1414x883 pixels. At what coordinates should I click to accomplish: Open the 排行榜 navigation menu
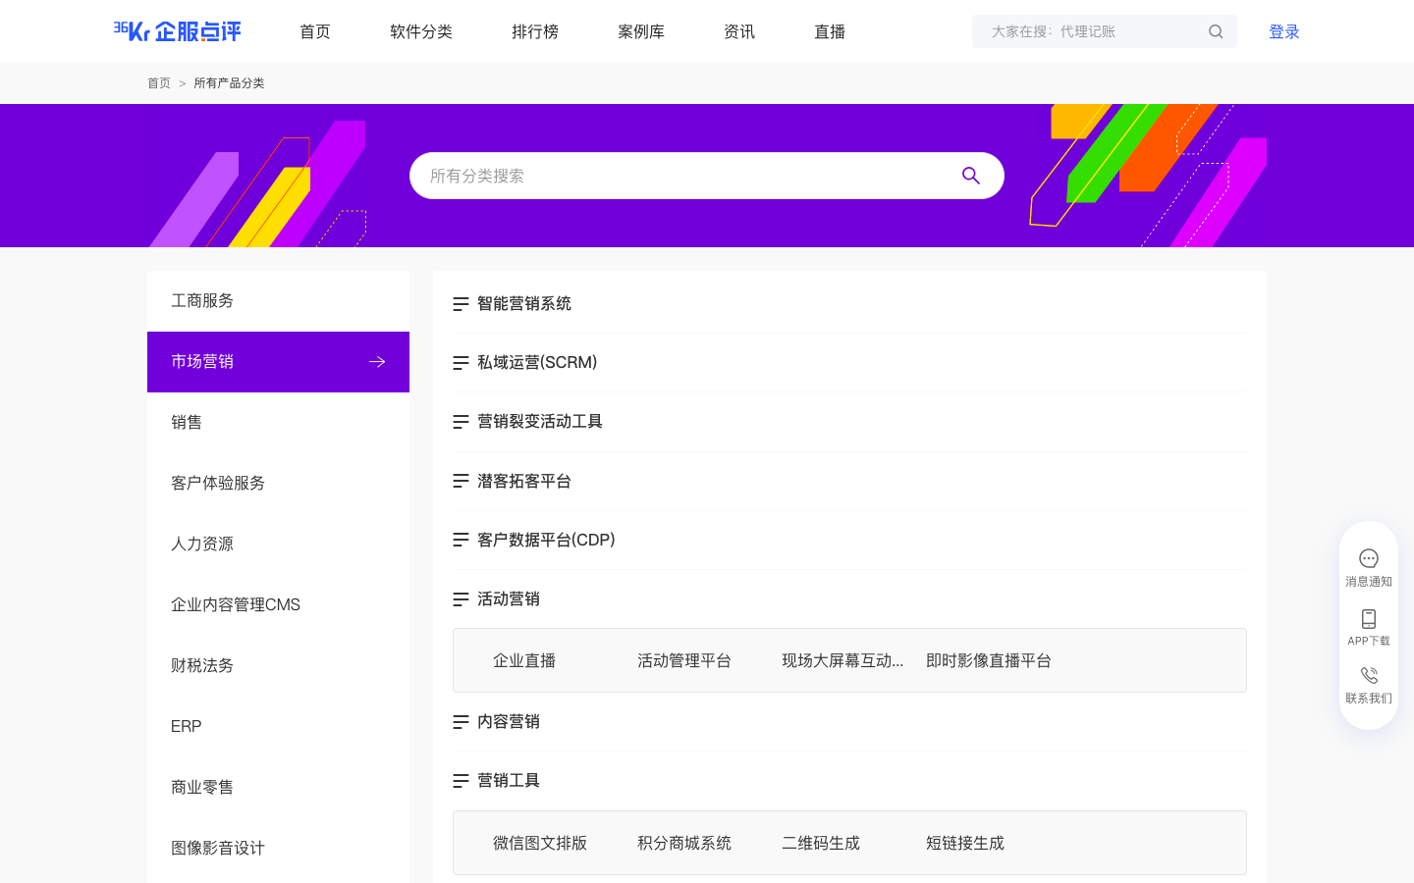click(x=535, y=31)
